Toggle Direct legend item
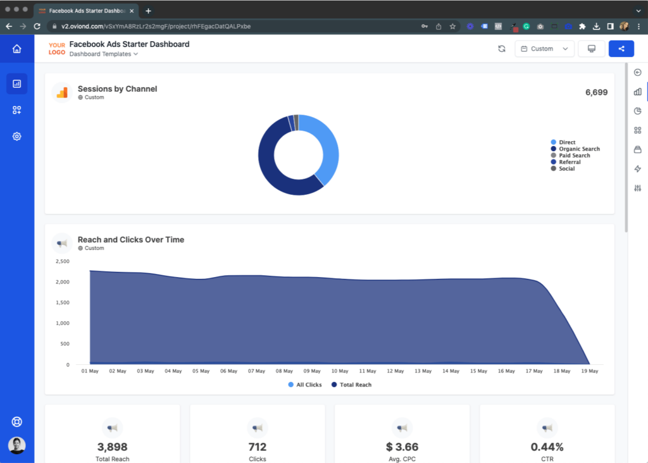Screen dimensions: 648x463 (x=563, y=142)
